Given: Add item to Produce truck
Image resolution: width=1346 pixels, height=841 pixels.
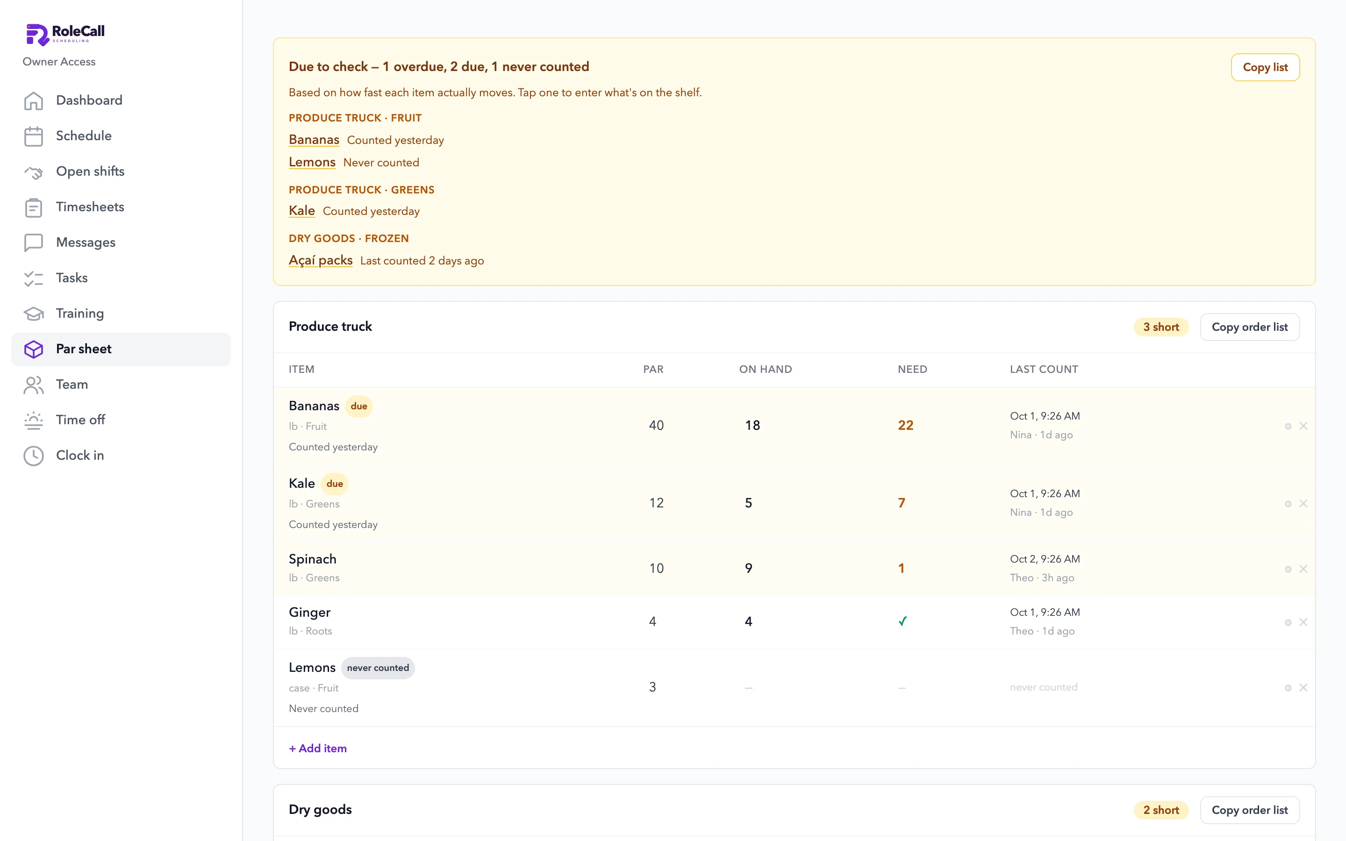Looking at the screenshot, I should [x=318, y=748].
